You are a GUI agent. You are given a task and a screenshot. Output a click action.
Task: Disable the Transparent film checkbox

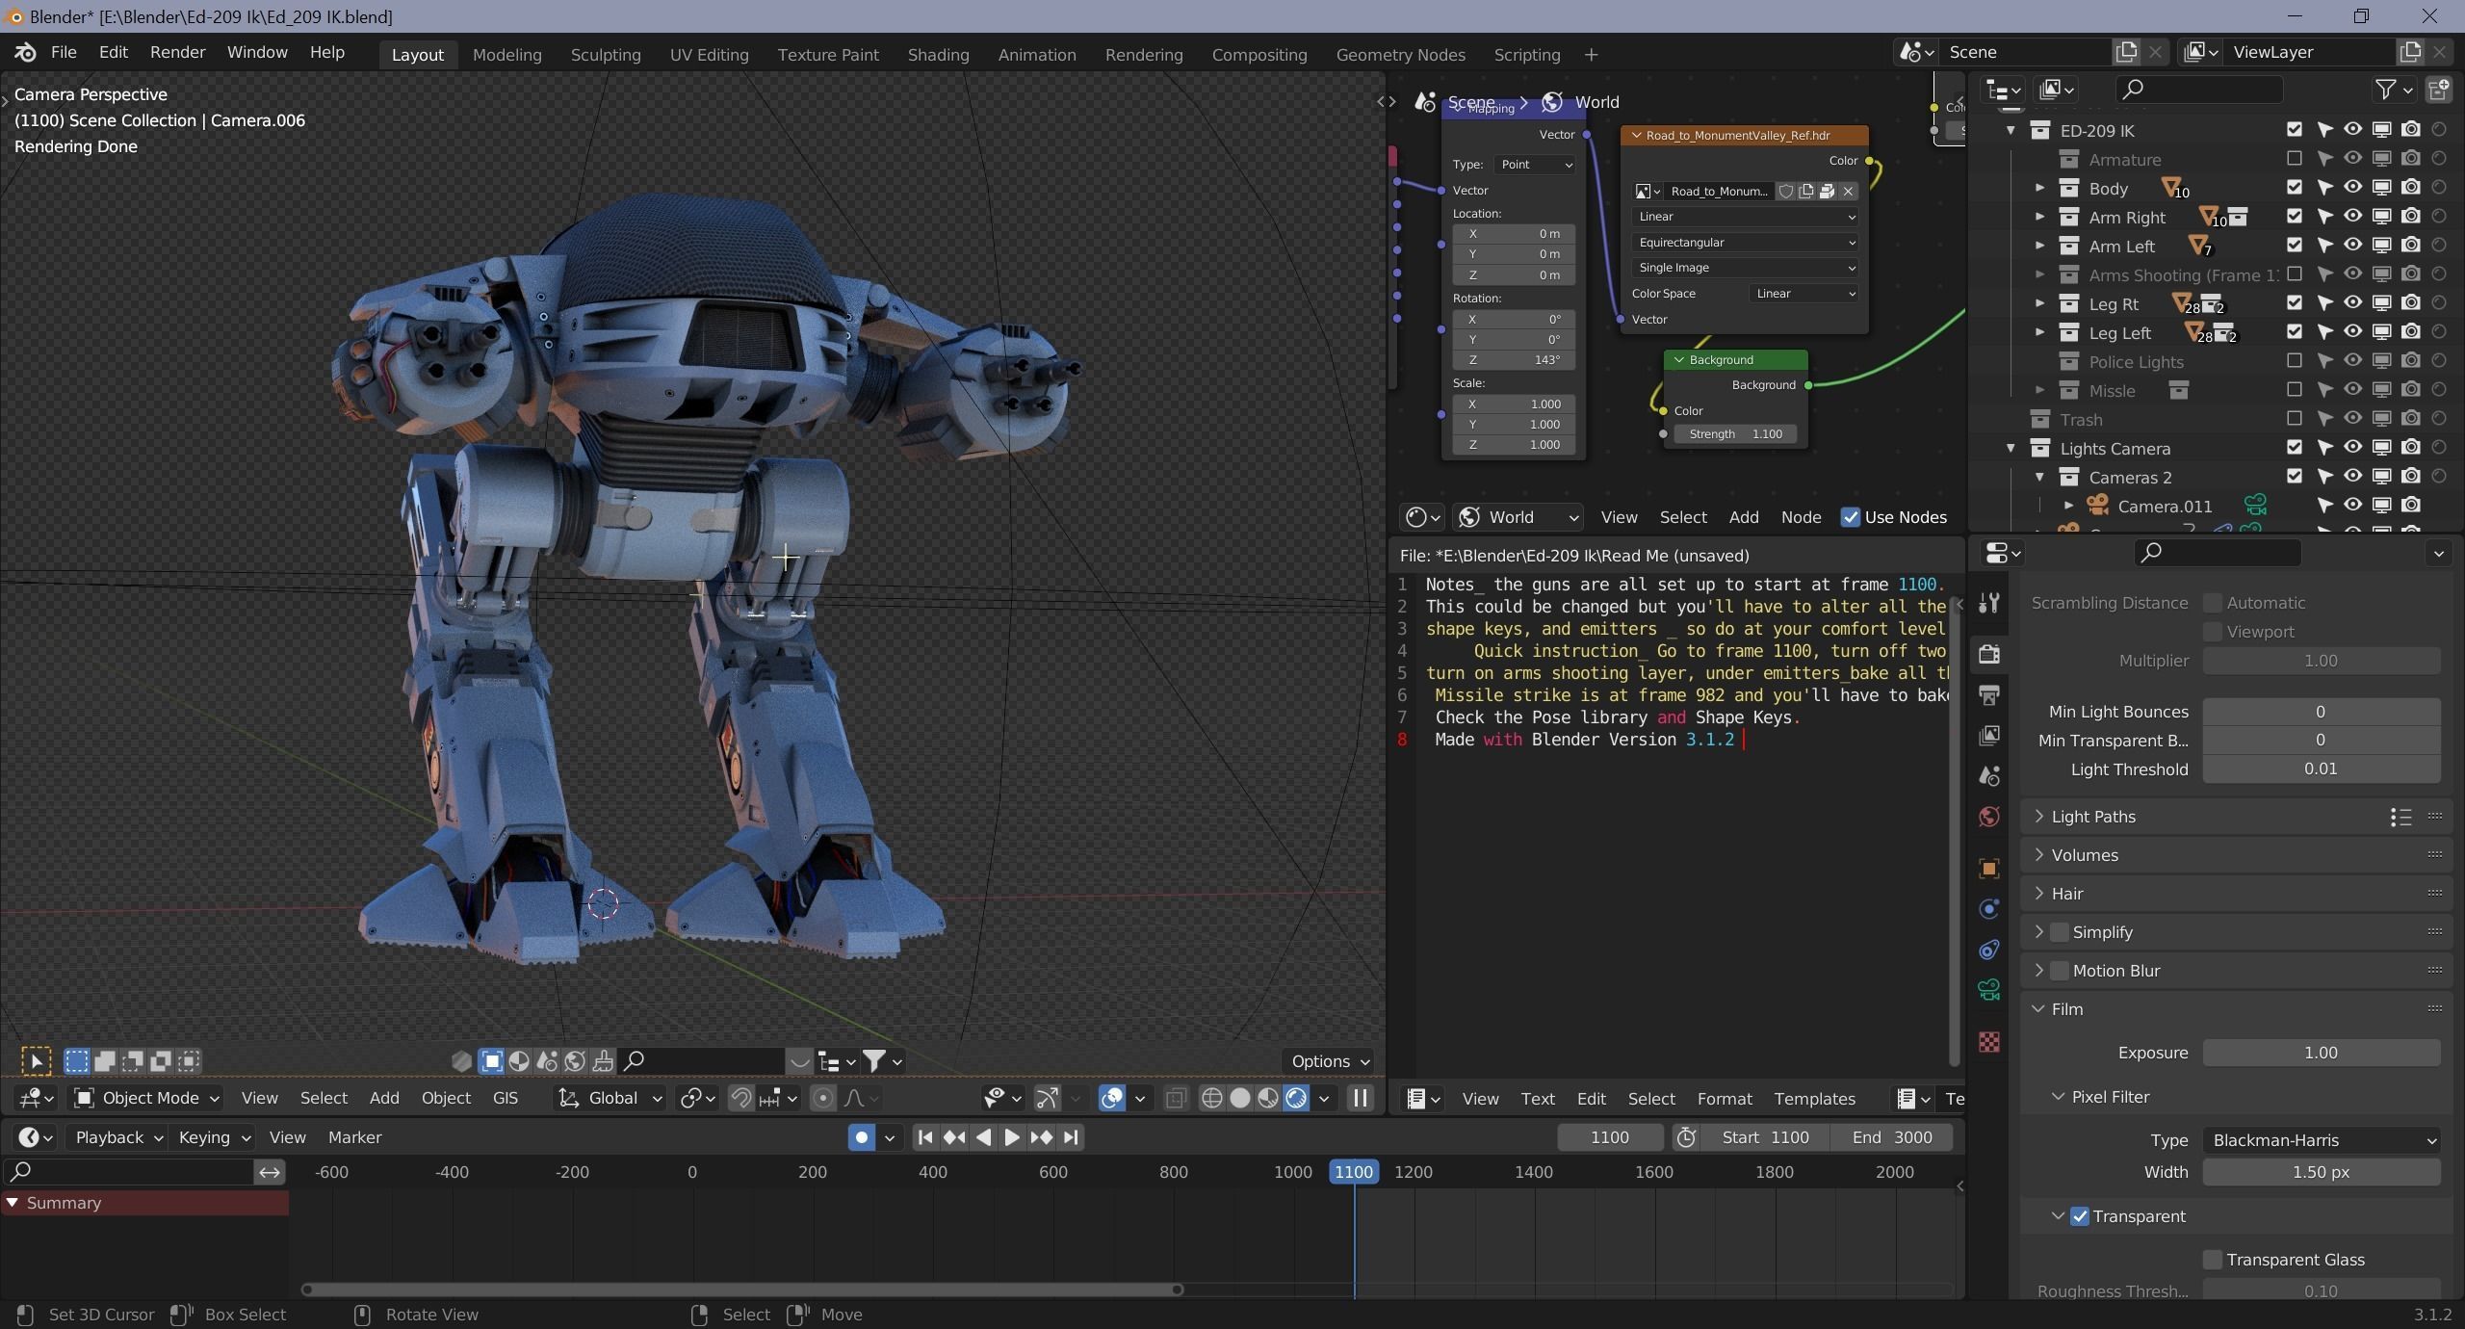click(2080, 1216)
